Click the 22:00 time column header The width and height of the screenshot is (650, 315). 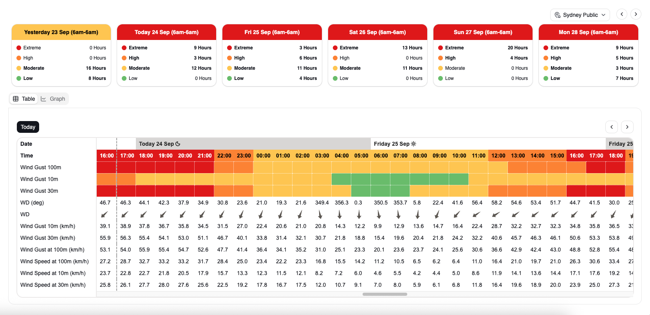click(x=224, y=156)
